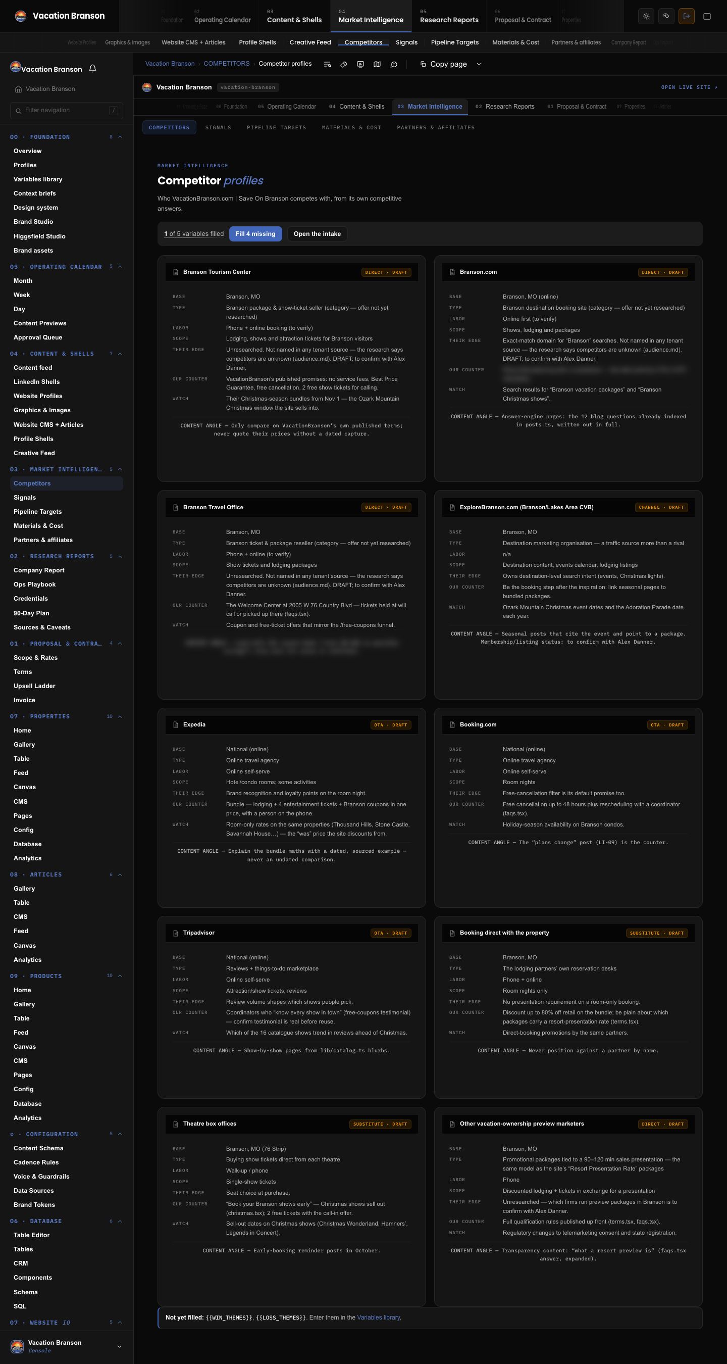
Task: Click the tag icon in top bar
Action: (x=666, y=16)
